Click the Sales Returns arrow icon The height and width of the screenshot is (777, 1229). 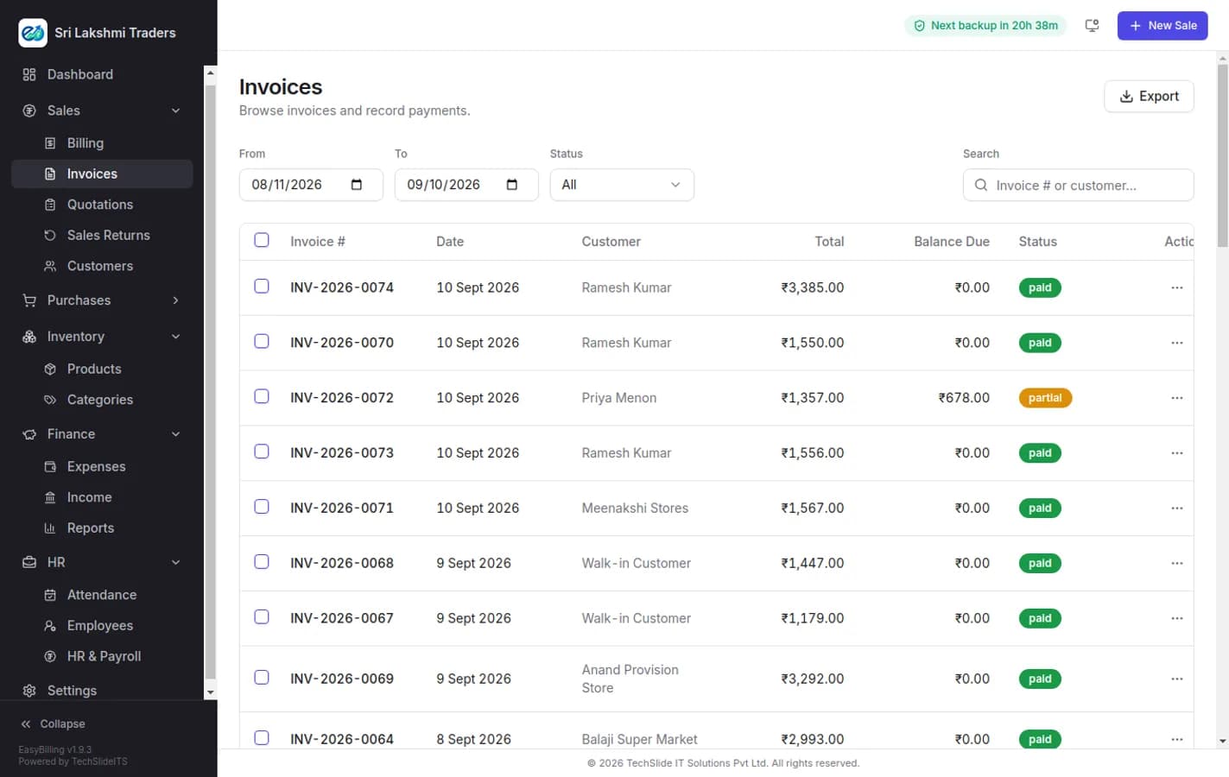pos(50,235)
